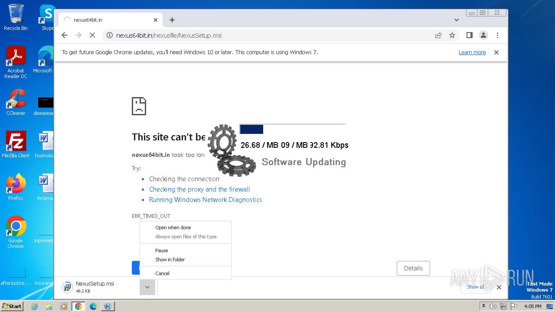555x312 pixels.
Task: Open Running Windows Network Diagnostics
Action: pyautogui.click(x=206, y=200)
